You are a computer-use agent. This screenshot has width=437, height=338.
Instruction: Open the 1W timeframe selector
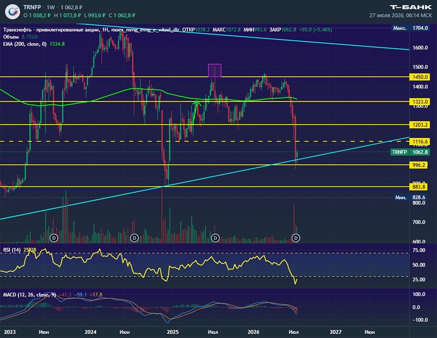(x=51, y=7)
